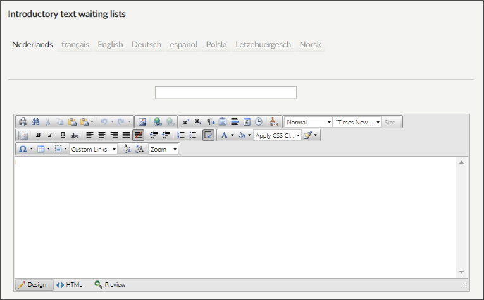This screenshot has height=300, width=484.
Task: Switch to HTML view mode
Action: click(70, 285)
